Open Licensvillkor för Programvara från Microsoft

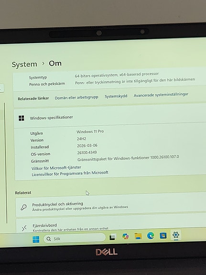[70, 174]
